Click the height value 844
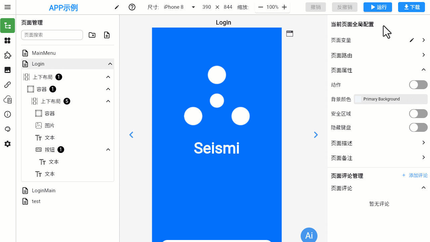430x242 pixels. pyautogui.click(x=228, y=7)
